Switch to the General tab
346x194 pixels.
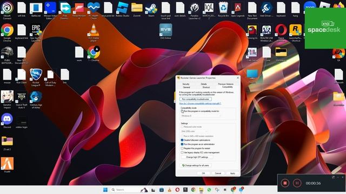[x=186, y=87]
